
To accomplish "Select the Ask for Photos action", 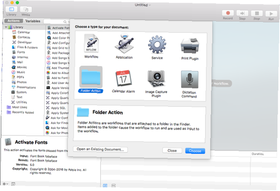I will click(57, 133).
